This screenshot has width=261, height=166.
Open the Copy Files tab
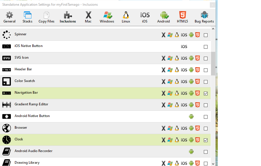46,17
